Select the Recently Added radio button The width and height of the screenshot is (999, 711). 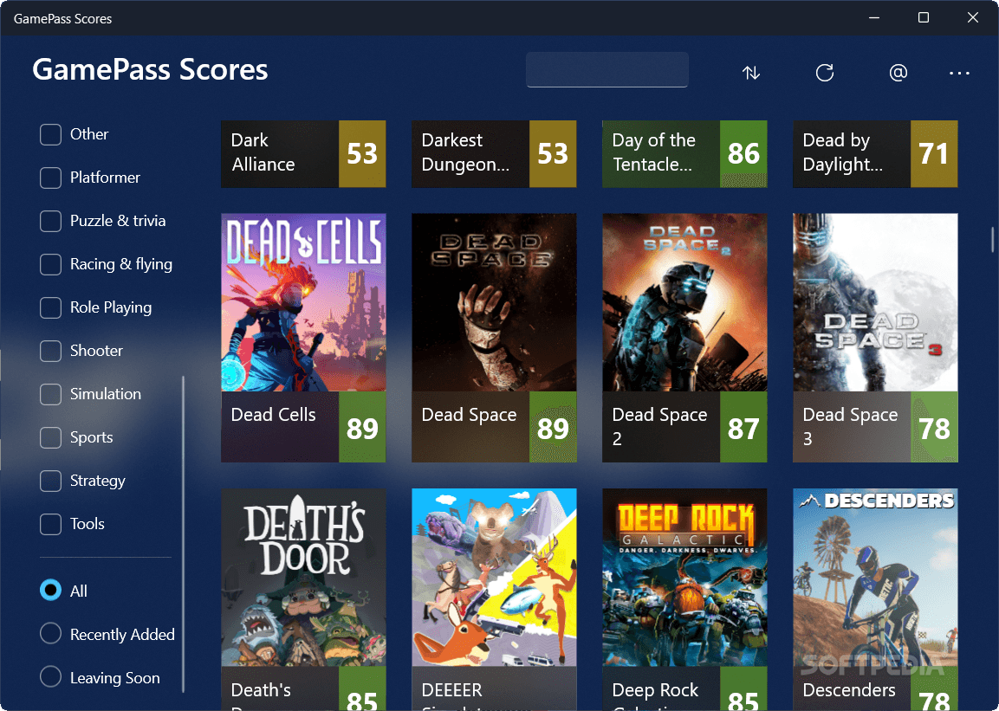click(50, 633)
